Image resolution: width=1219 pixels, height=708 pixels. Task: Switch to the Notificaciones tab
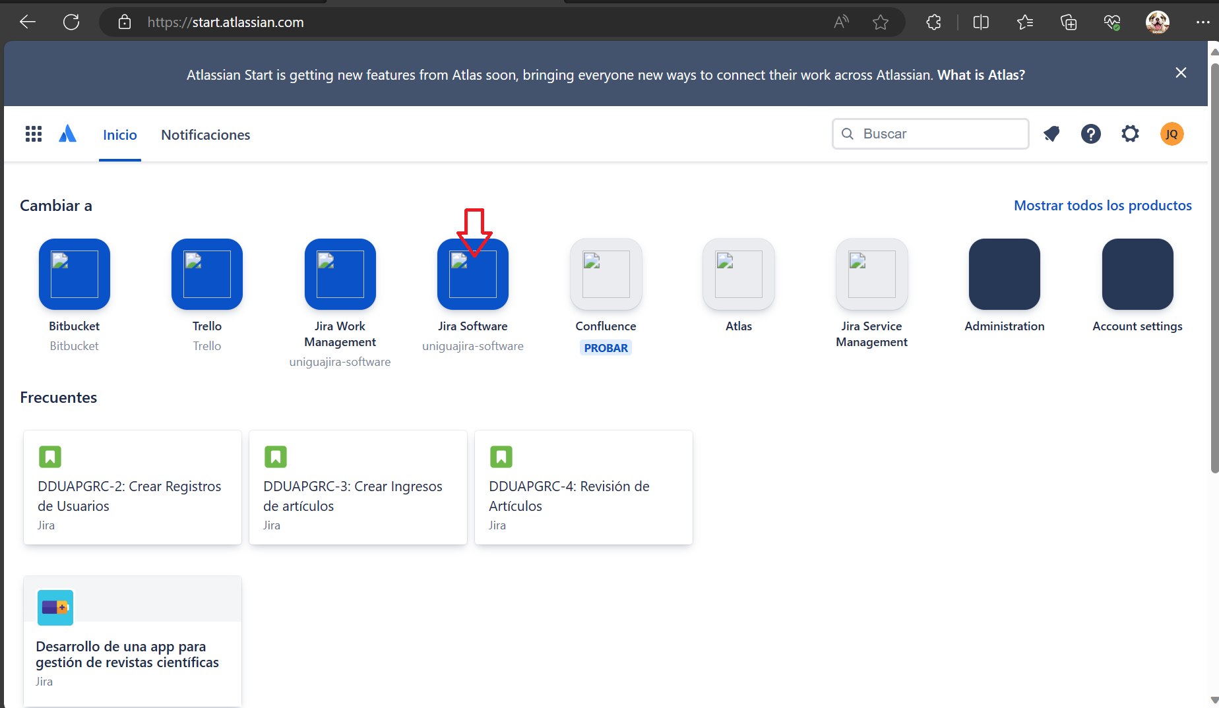[x=206, y=135]
